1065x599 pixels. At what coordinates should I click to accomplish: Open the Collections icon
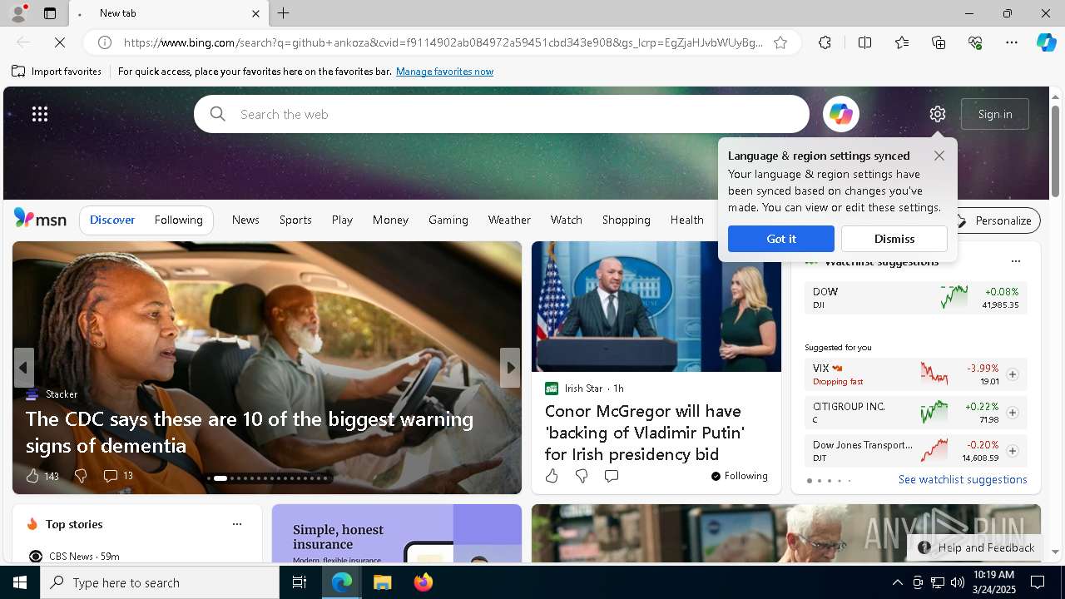[939, 42]
